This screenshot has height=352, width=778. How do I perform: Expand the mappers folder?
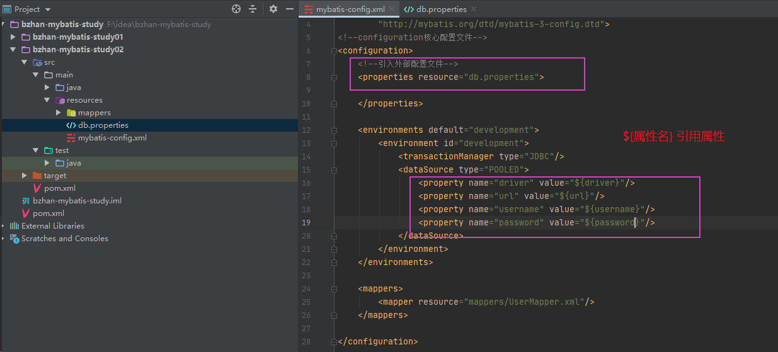(59, 113)
